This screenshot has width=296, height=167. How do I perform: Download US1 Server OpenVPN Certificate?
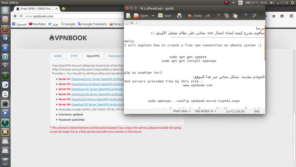click(x=97, y=89)
